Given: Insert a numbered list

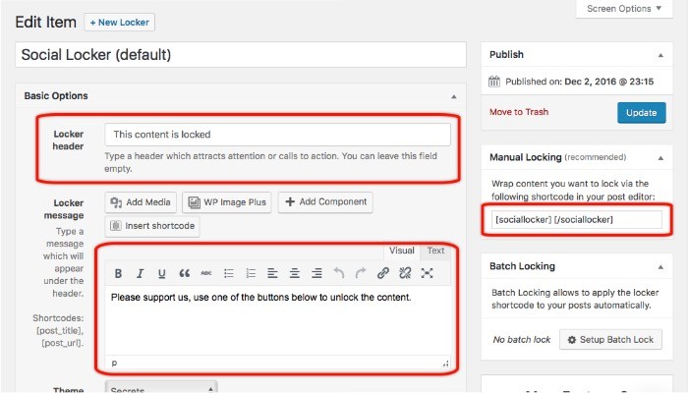Looking at the screenshot, I should tap(251, 273).
